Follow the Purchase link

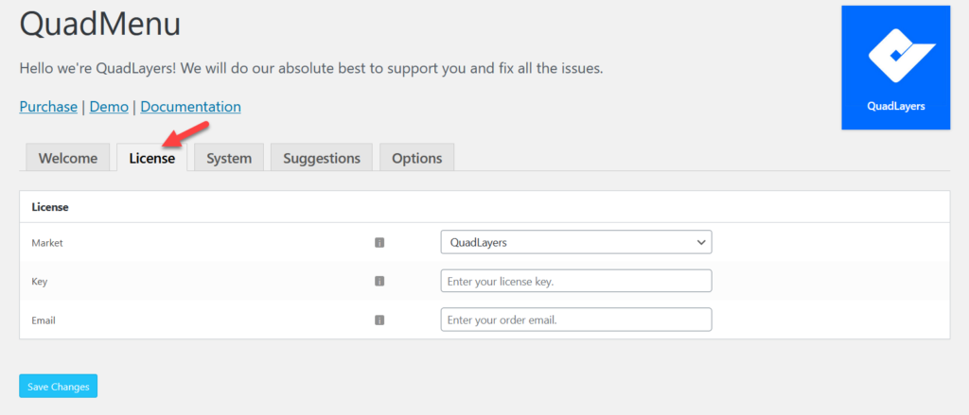(x=48, y=107)
